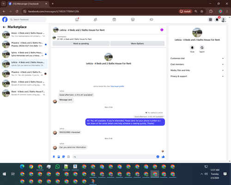Open Windows notification center
This screenshot has height=185, width=231.
pos(225,174)
